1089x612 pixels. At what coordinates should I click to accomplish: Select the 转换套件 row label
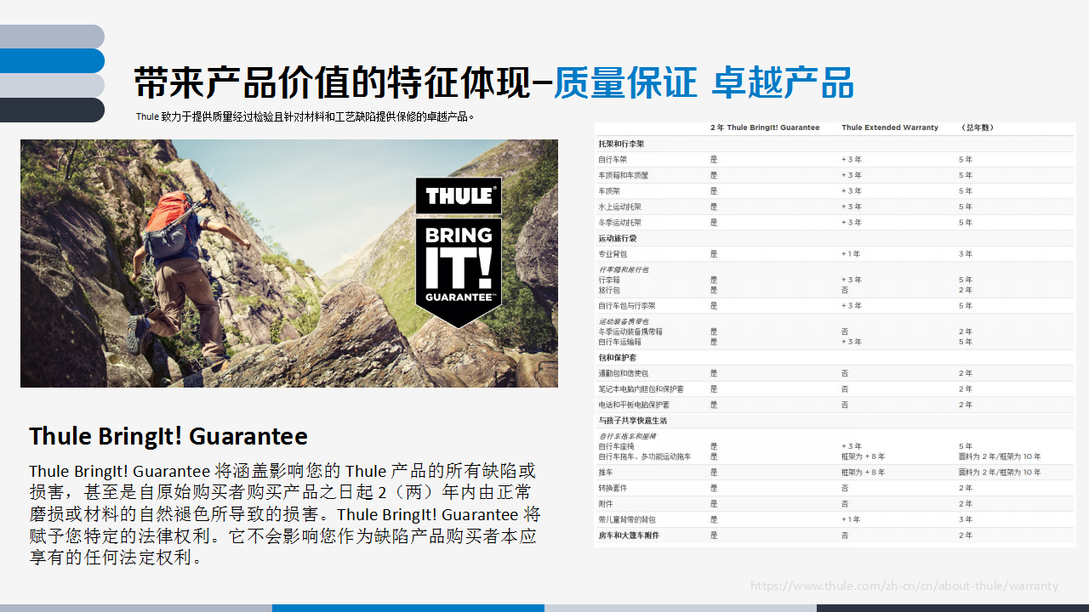(x=613, y=488)
